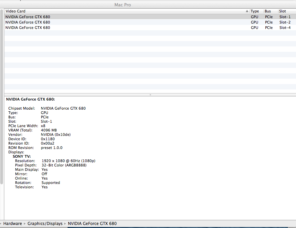Click the Mirror value Off

pyautogui.click(x=44, y=174)
